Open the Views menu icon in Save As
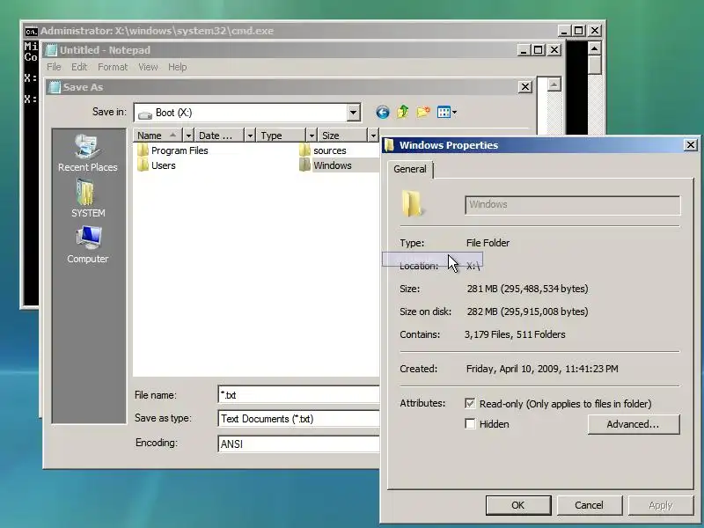This screenshot has height=528, width=704. click(x=444, y=113)
